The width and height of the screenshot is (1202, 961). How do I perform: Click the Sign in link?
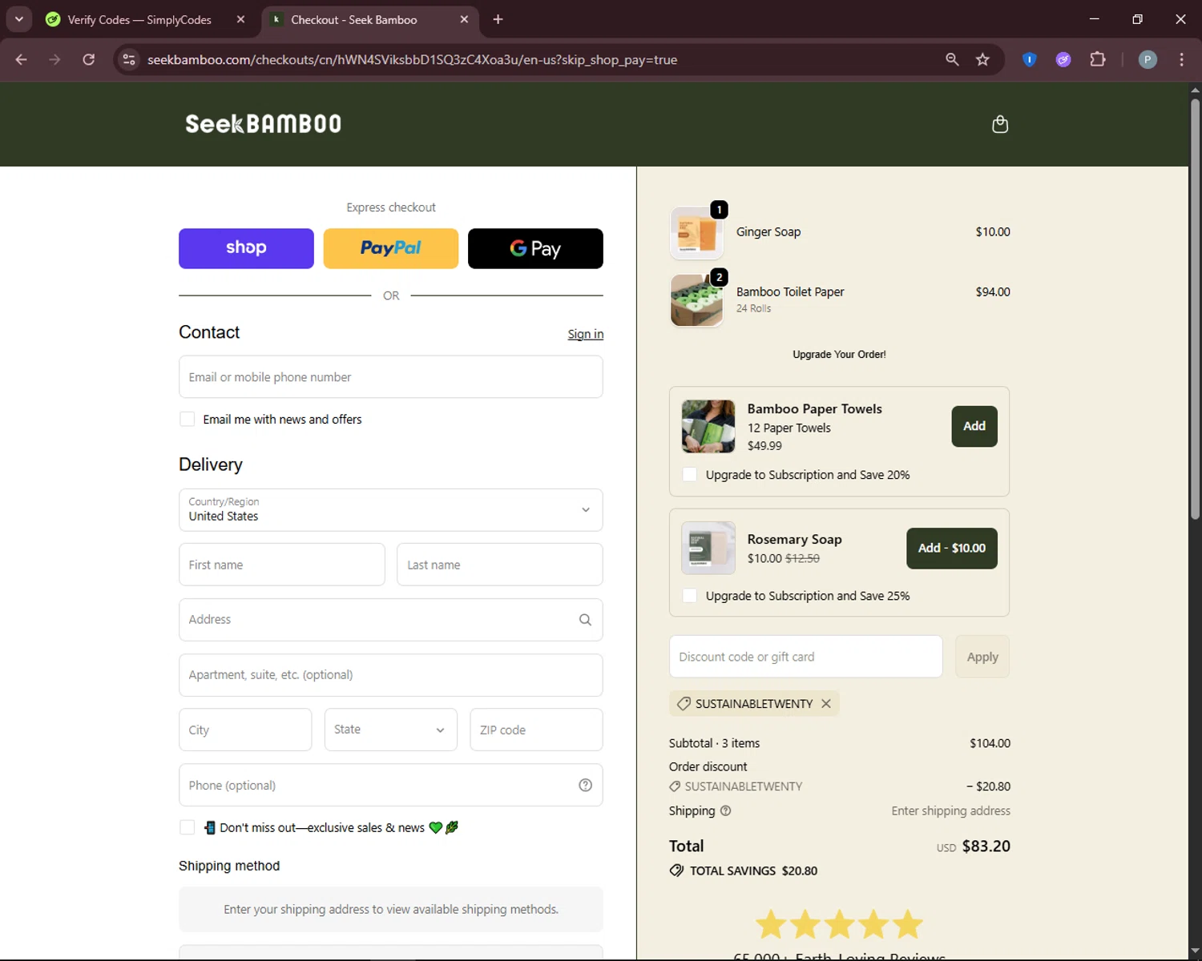[586, 334]
